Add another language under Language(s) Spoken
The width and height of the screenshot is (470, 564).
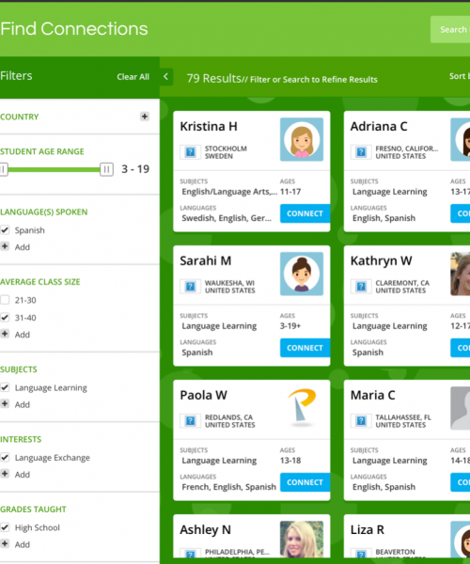coord(15,247)
